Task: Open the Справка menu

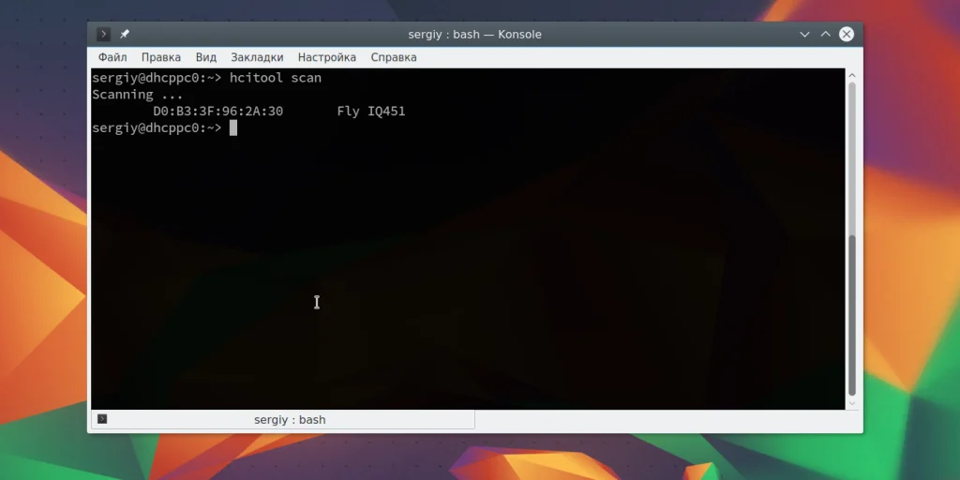Action: pyautogui.click(x=394, y=57)
